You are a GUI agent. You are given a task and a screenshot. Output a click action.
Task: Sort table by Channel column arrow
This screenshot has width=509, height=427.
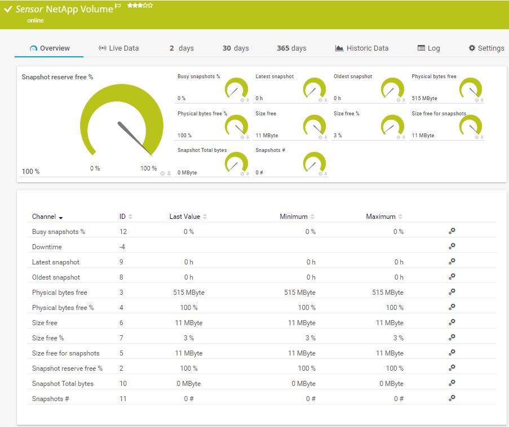(x=60, y=217)
